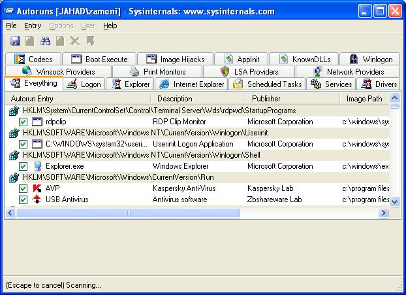Switch to the Scheduled Tasks tab
Viewport: 406px width, 295px height.
click(267, 84)
